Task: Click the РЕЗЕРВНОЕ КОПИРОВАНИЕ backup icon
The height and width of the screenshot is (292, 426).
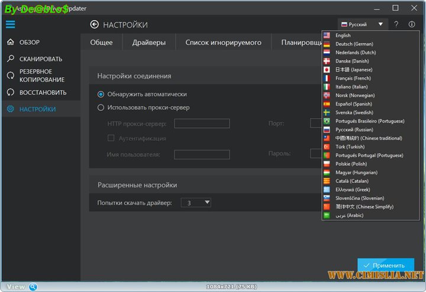Action: tap(11, 76)
